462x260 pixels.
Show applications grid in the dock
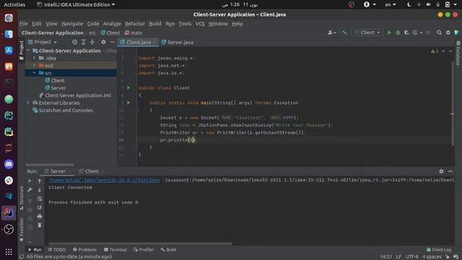click(x=9, y=252)
